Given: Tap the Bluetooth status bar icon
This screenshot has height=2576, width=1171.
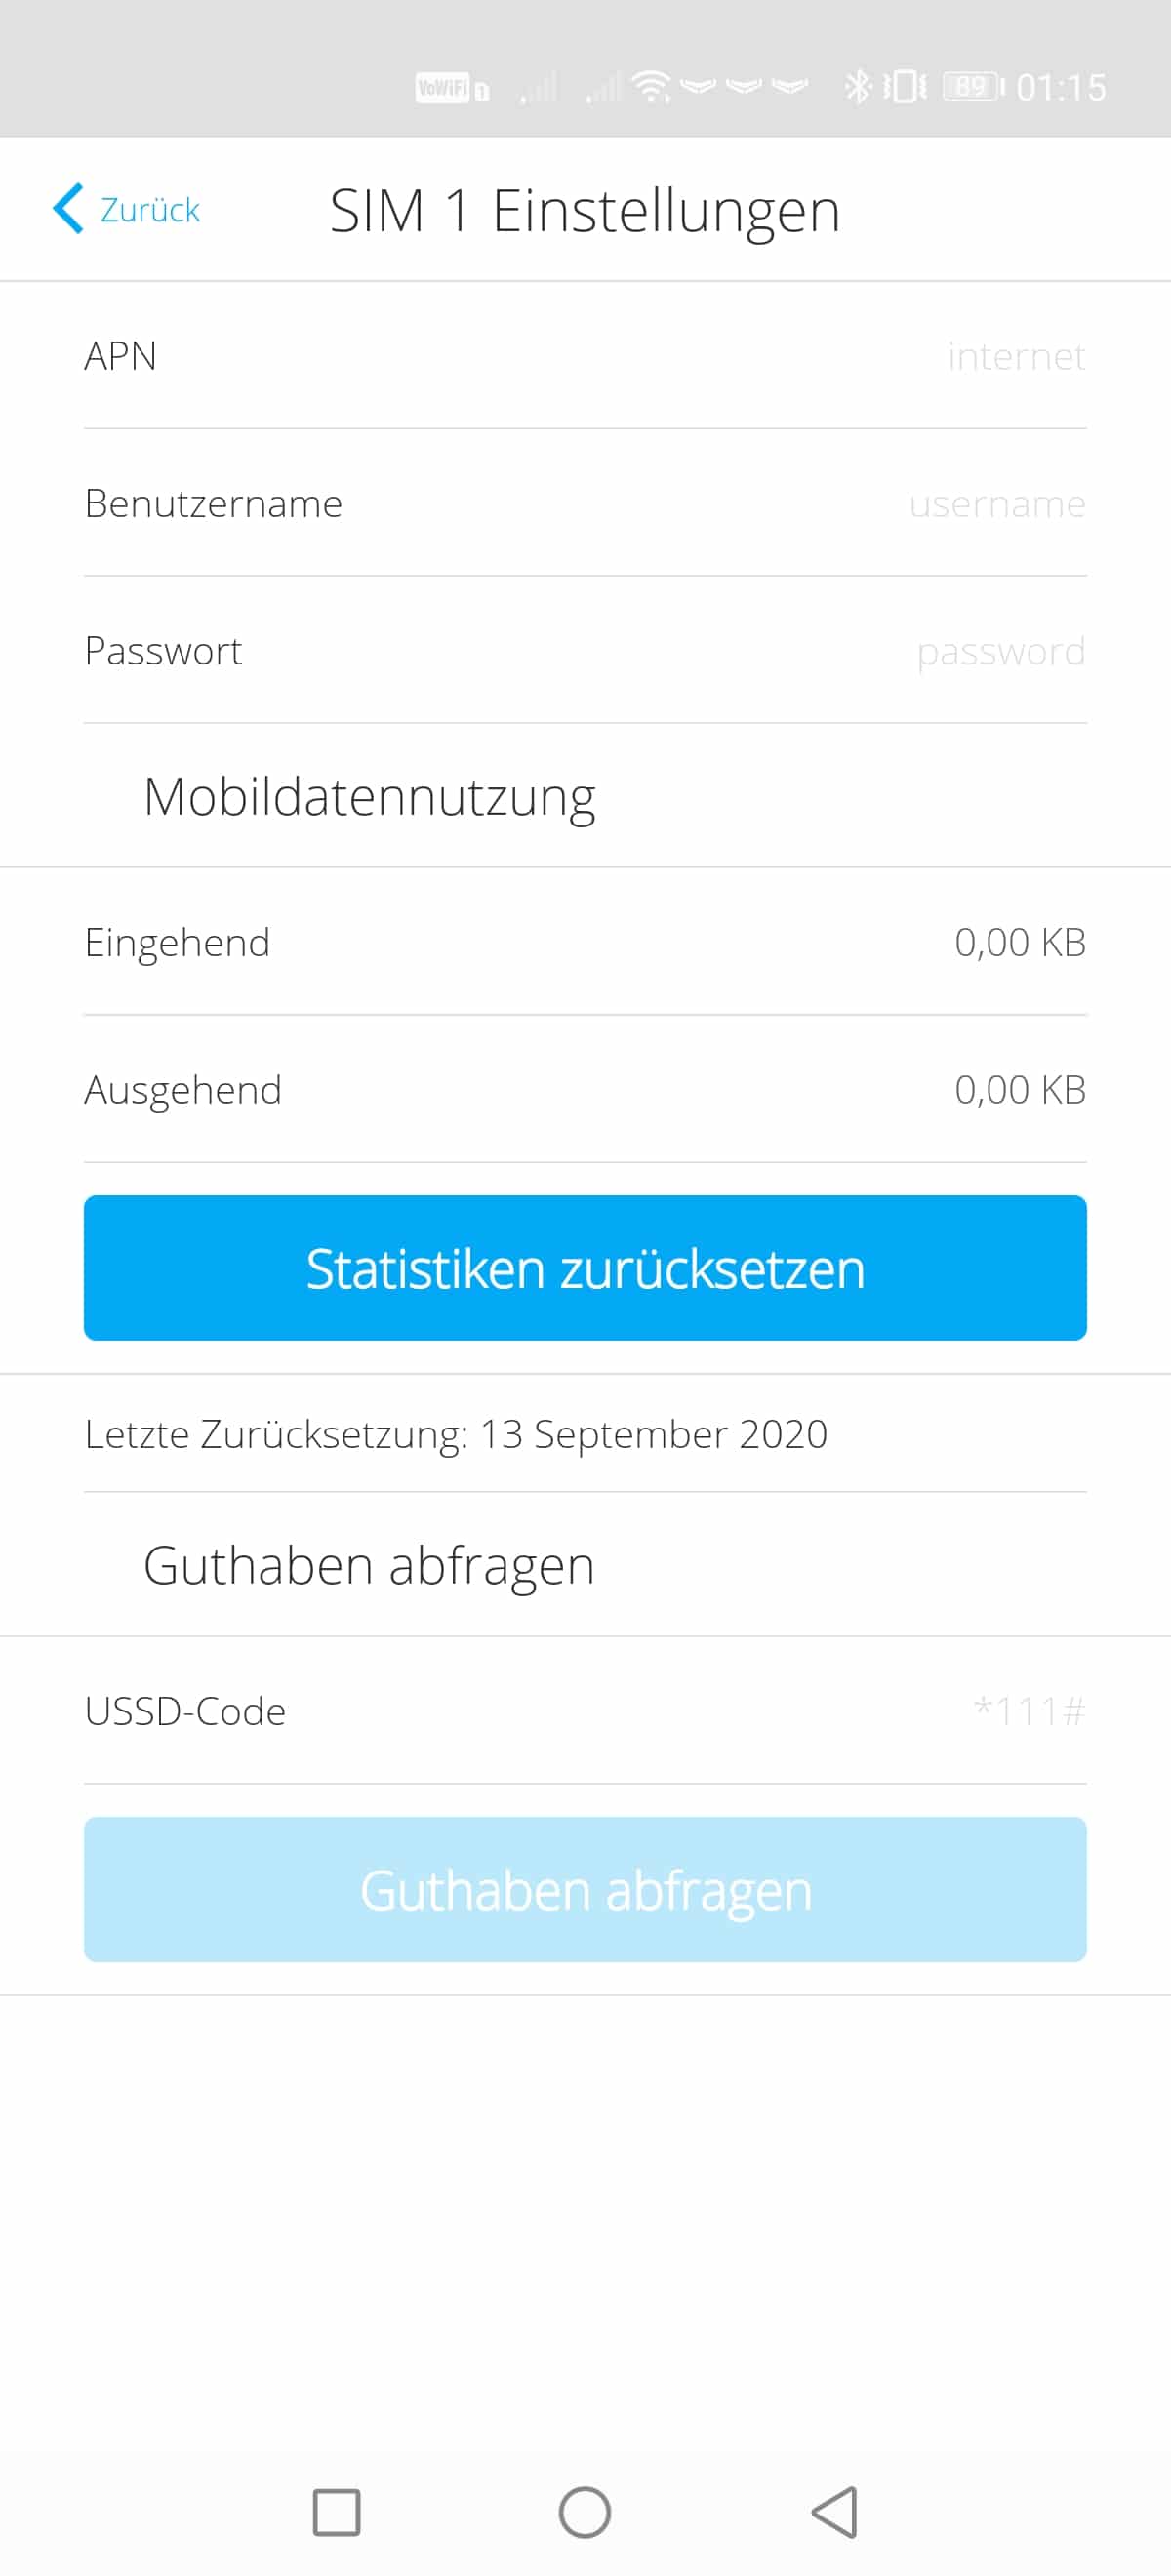Looking at the screenshot, I should pyautogui.click(x=858, y=87).
